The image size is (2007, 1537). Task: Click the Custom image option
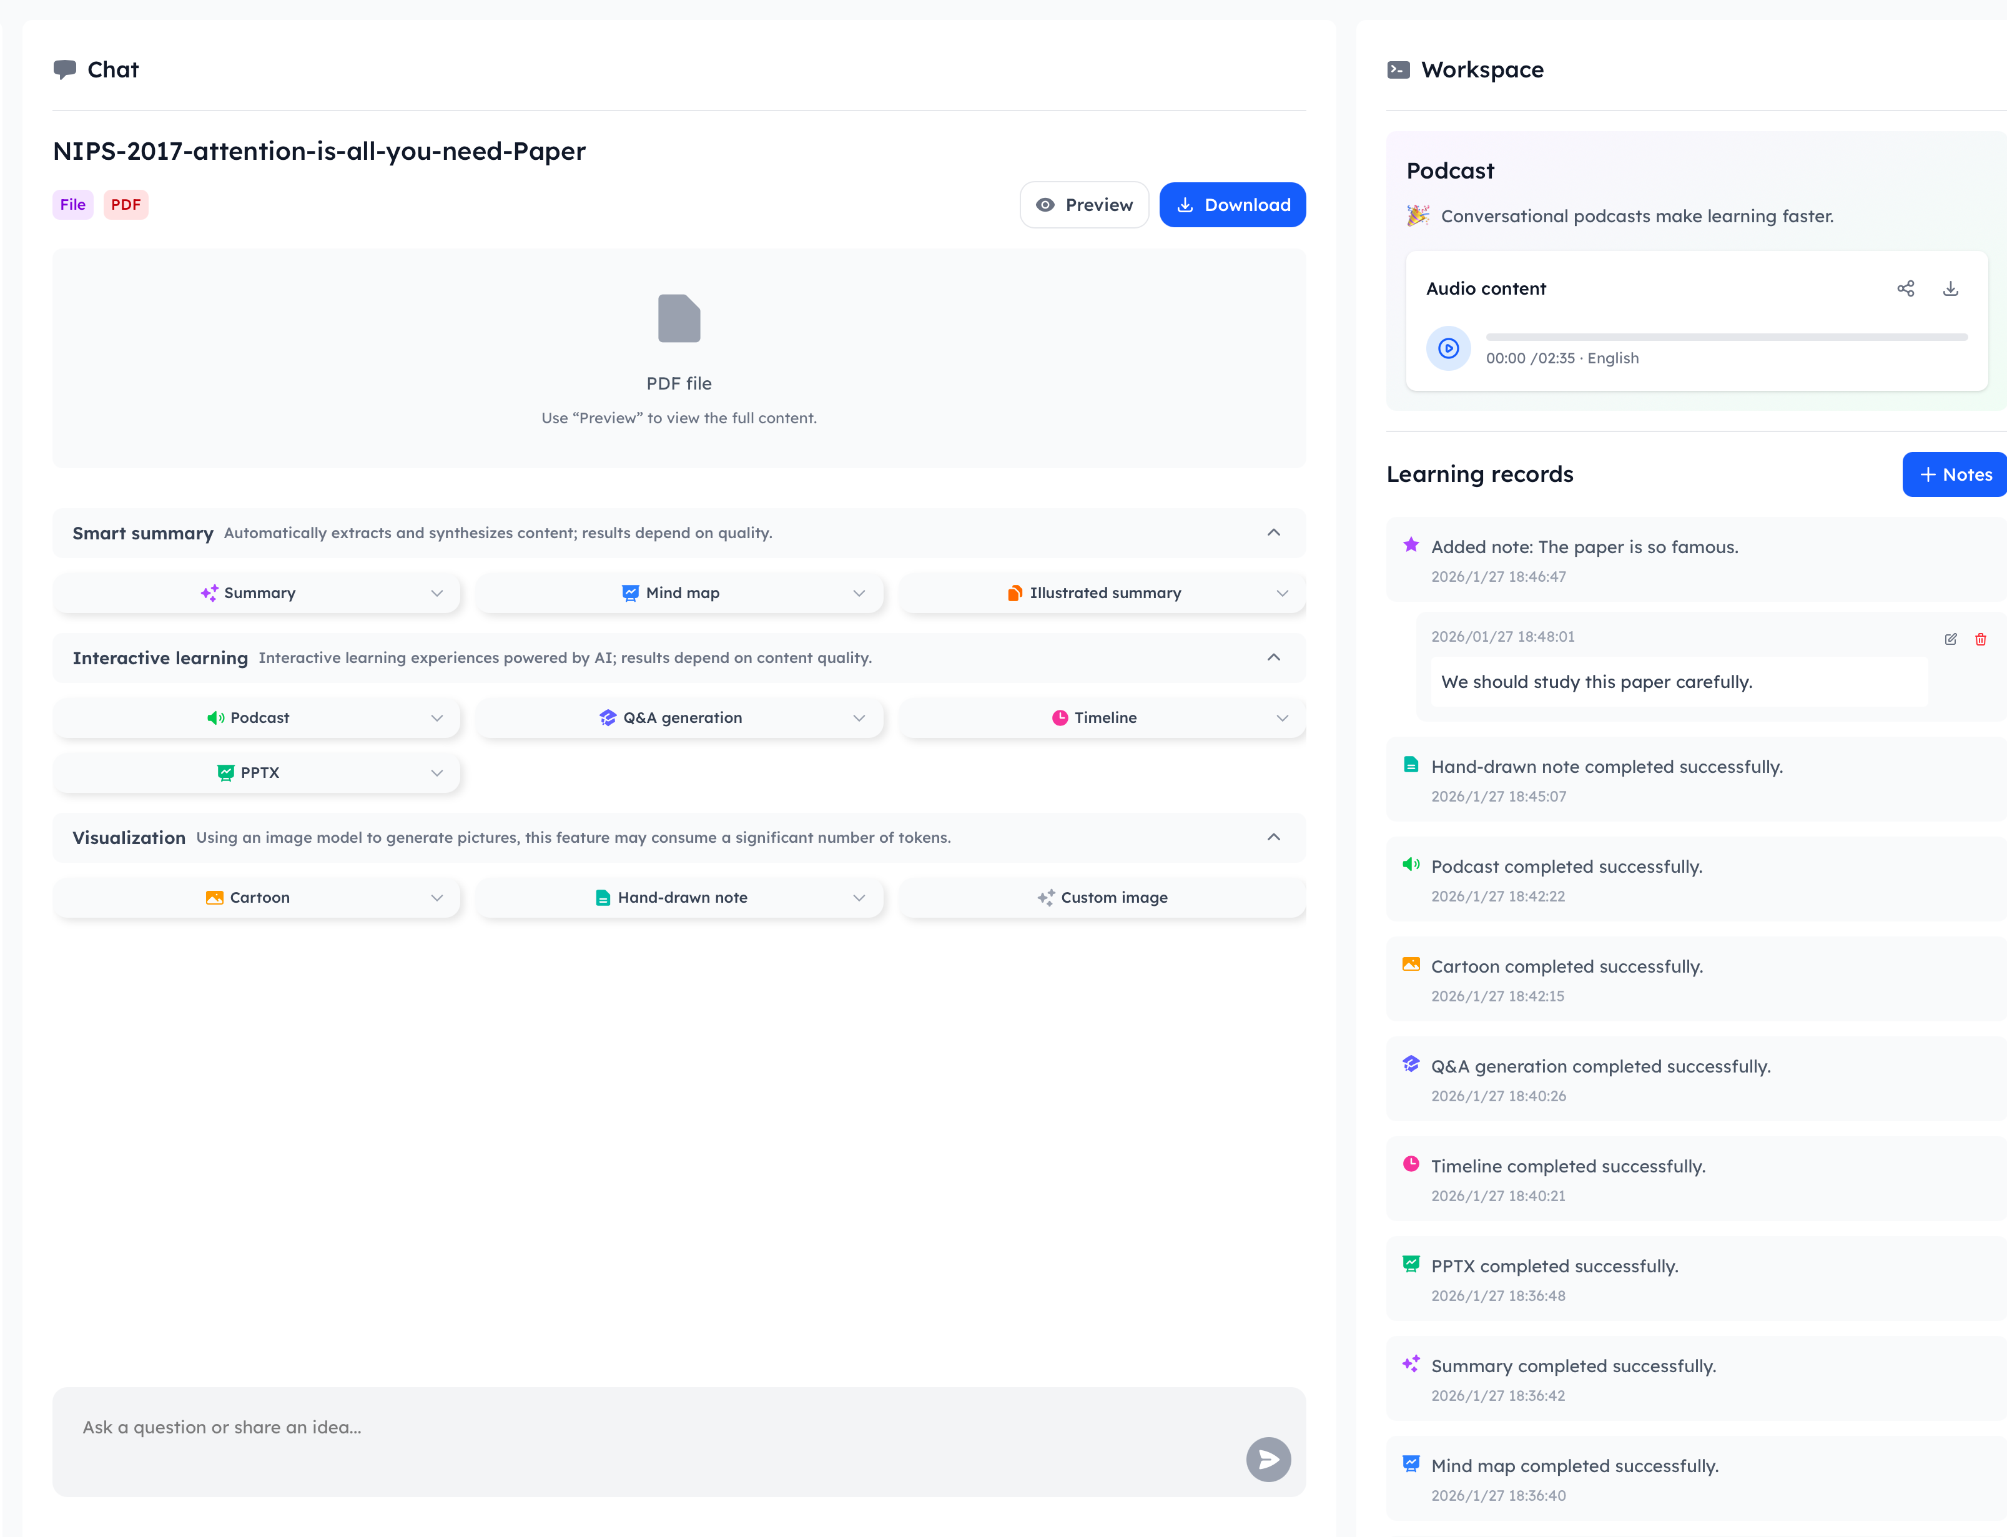(1102, 898)
